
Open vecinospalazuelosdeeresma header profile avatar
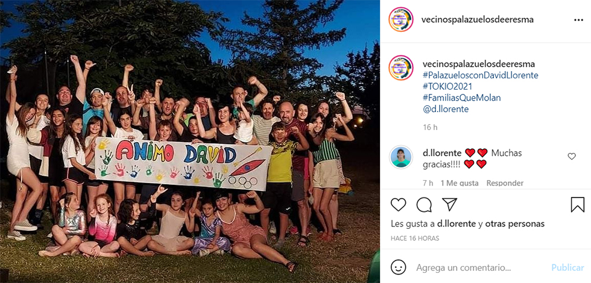401,19
